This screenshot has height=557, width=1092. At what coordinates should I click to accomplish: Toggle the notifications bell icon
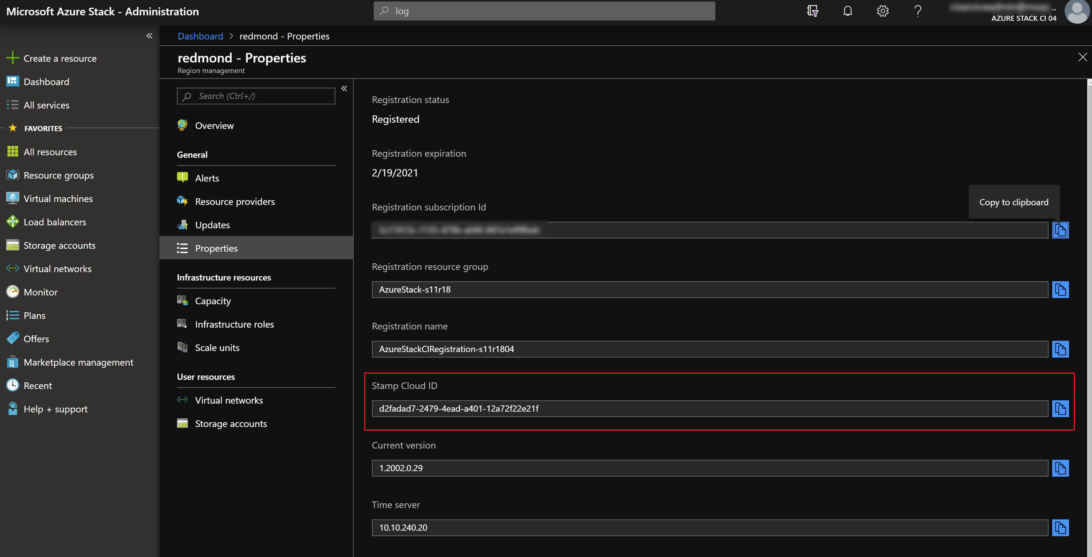(x=847, y=11)
